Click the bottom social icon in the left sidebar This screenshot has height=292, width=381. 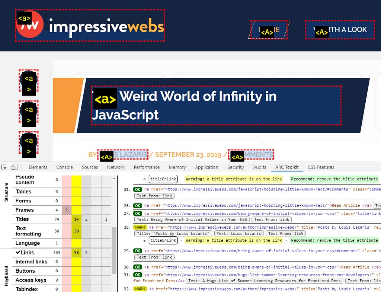pos(29,144)
